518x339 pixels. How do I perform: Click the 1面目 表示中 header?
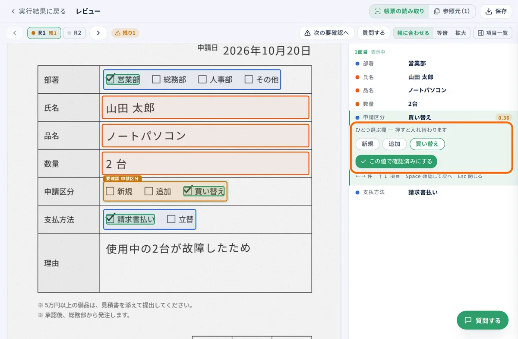click(x=370, y=52)
